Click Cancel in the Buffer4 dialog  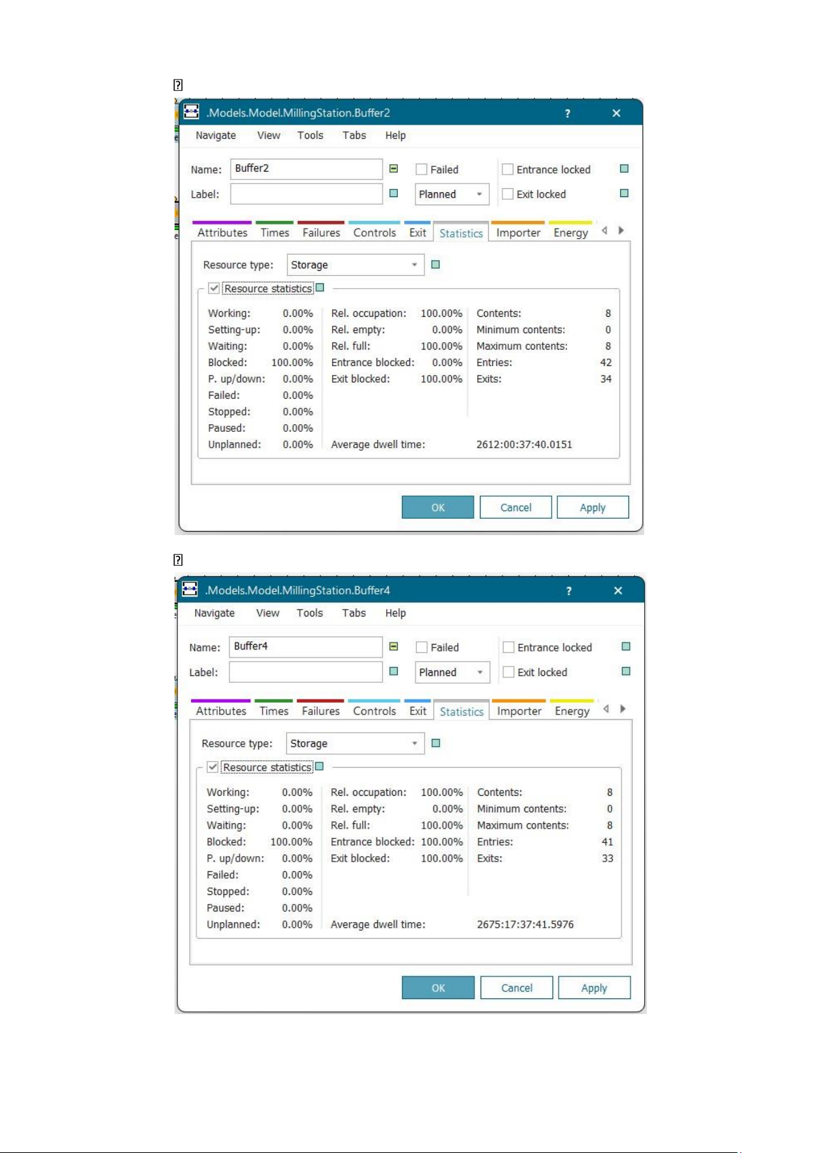[x=516, y=988]
